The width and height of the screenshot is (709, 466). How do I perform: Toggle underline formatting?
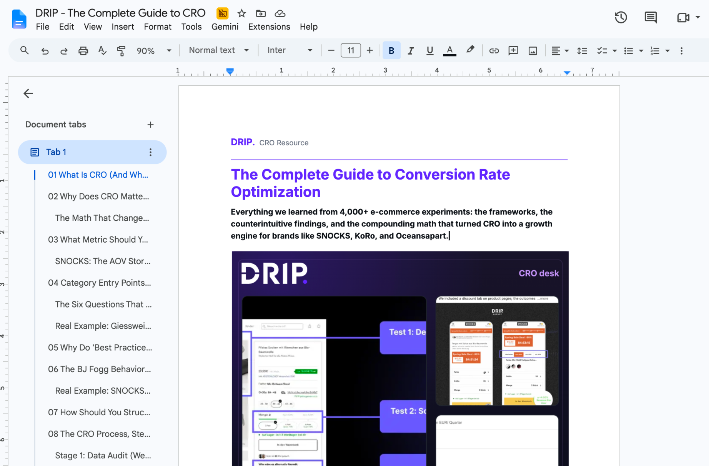[430, 50]
